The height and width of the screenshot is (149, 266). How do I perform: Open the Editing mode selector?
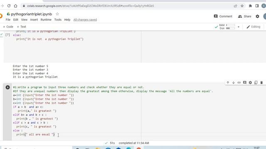[x=253, y=26]
